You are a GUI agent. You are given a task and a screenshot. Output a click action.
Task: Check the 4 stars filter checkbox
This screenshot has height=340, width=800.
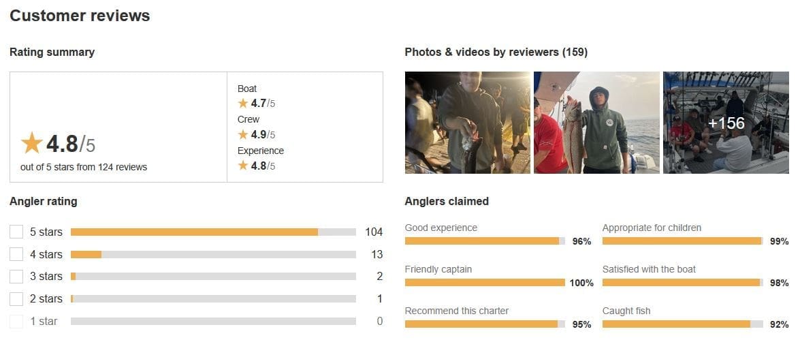click(x=16, y=254)
